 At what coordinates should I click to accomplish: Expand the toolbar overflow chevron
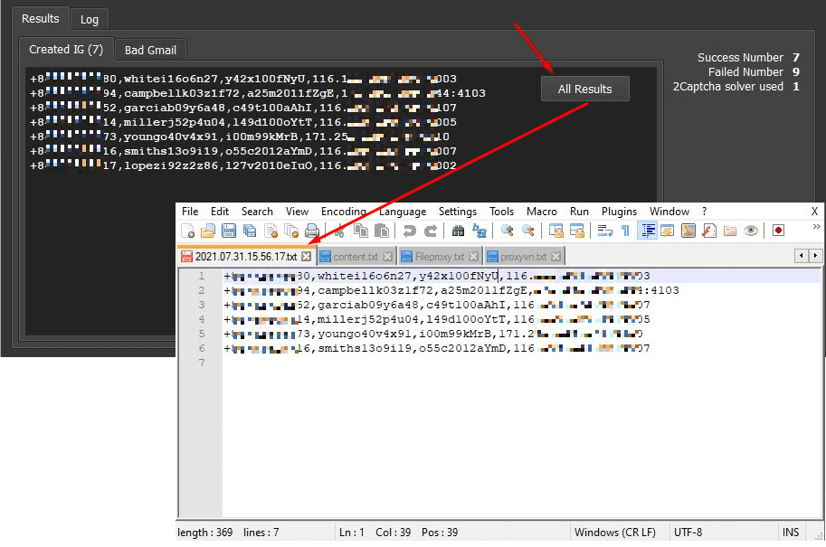click(816, 227)
